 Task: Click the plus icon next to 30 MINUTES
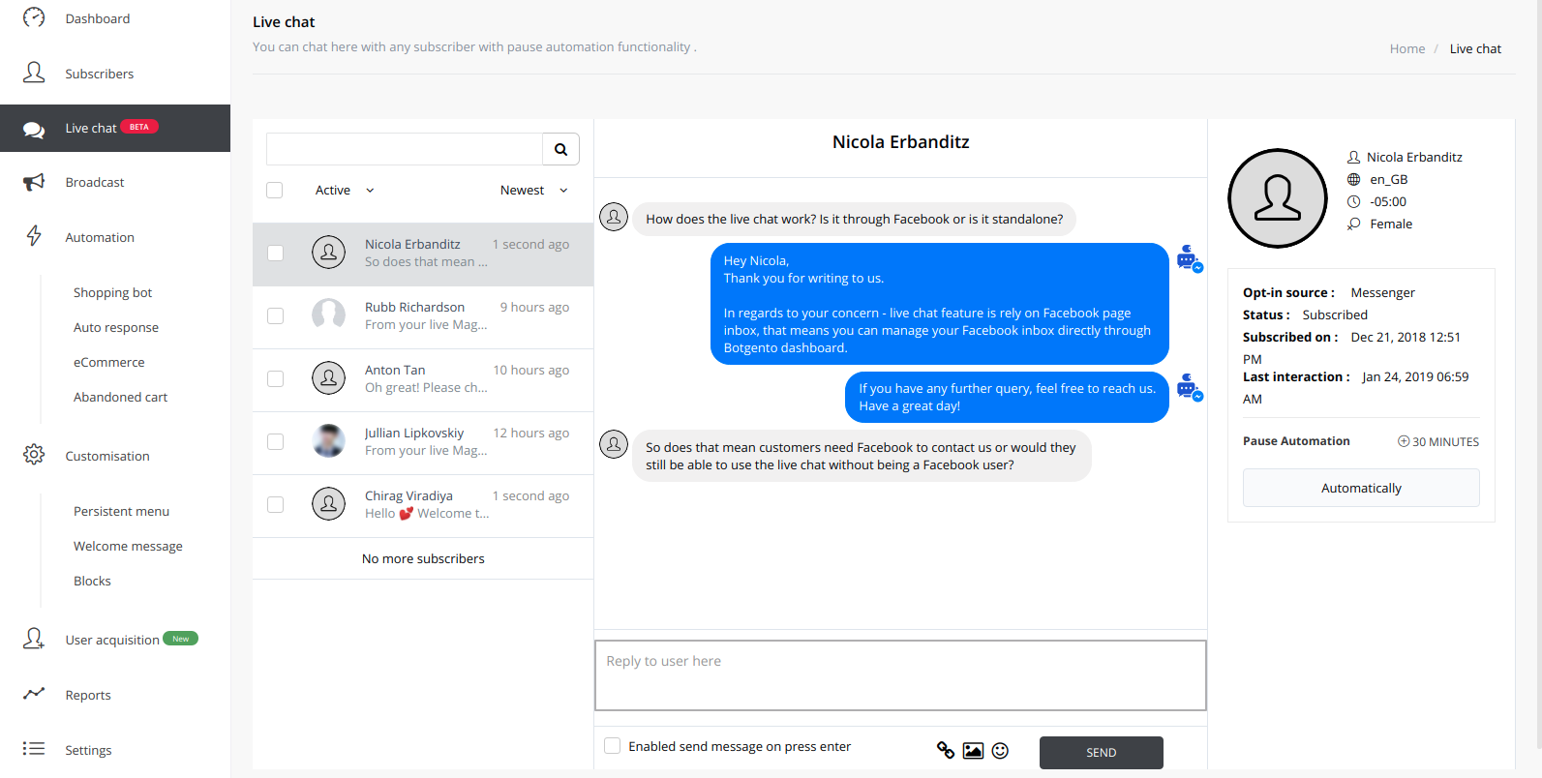(x=1404, y=441)
